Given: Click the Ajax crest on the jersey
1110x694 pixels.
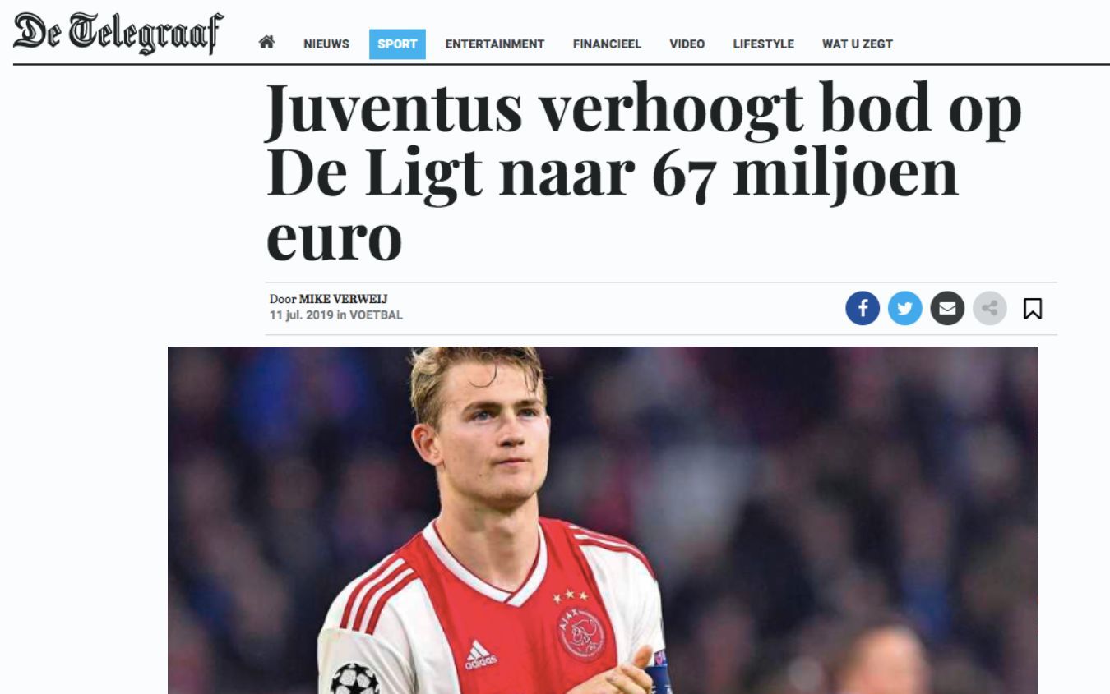Looking at the screenshot, I should [x=580, y=632].
